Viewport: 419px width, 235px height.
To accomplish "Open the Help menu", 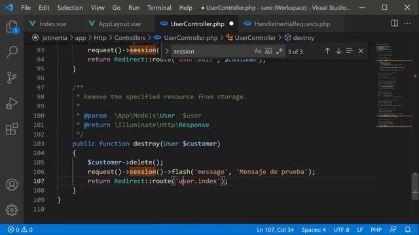I will 186,8.
